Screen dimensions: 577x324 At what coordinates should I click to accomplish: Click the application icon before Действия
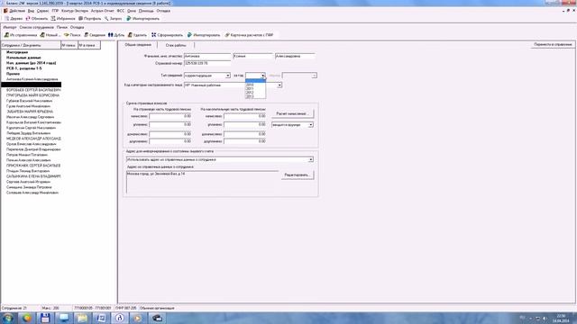point(5,11)
